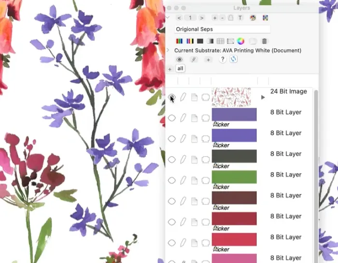The image size is (338, 263).
Task: Click the global pencil edit button
Action: coord(194,59)
